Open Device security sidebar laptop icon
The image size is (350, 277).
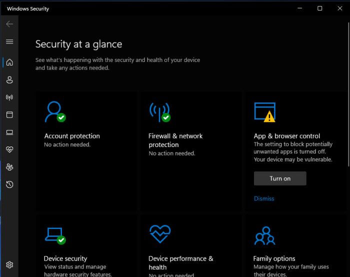pos(9,132)
